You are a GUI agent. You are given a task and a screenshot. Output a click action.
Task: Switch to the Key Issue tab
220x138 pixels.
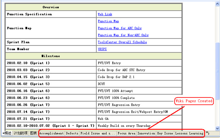[x=165, y=133]
